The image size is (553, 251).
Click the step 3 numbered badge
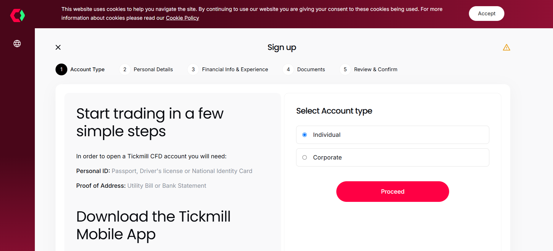[193, 69]
